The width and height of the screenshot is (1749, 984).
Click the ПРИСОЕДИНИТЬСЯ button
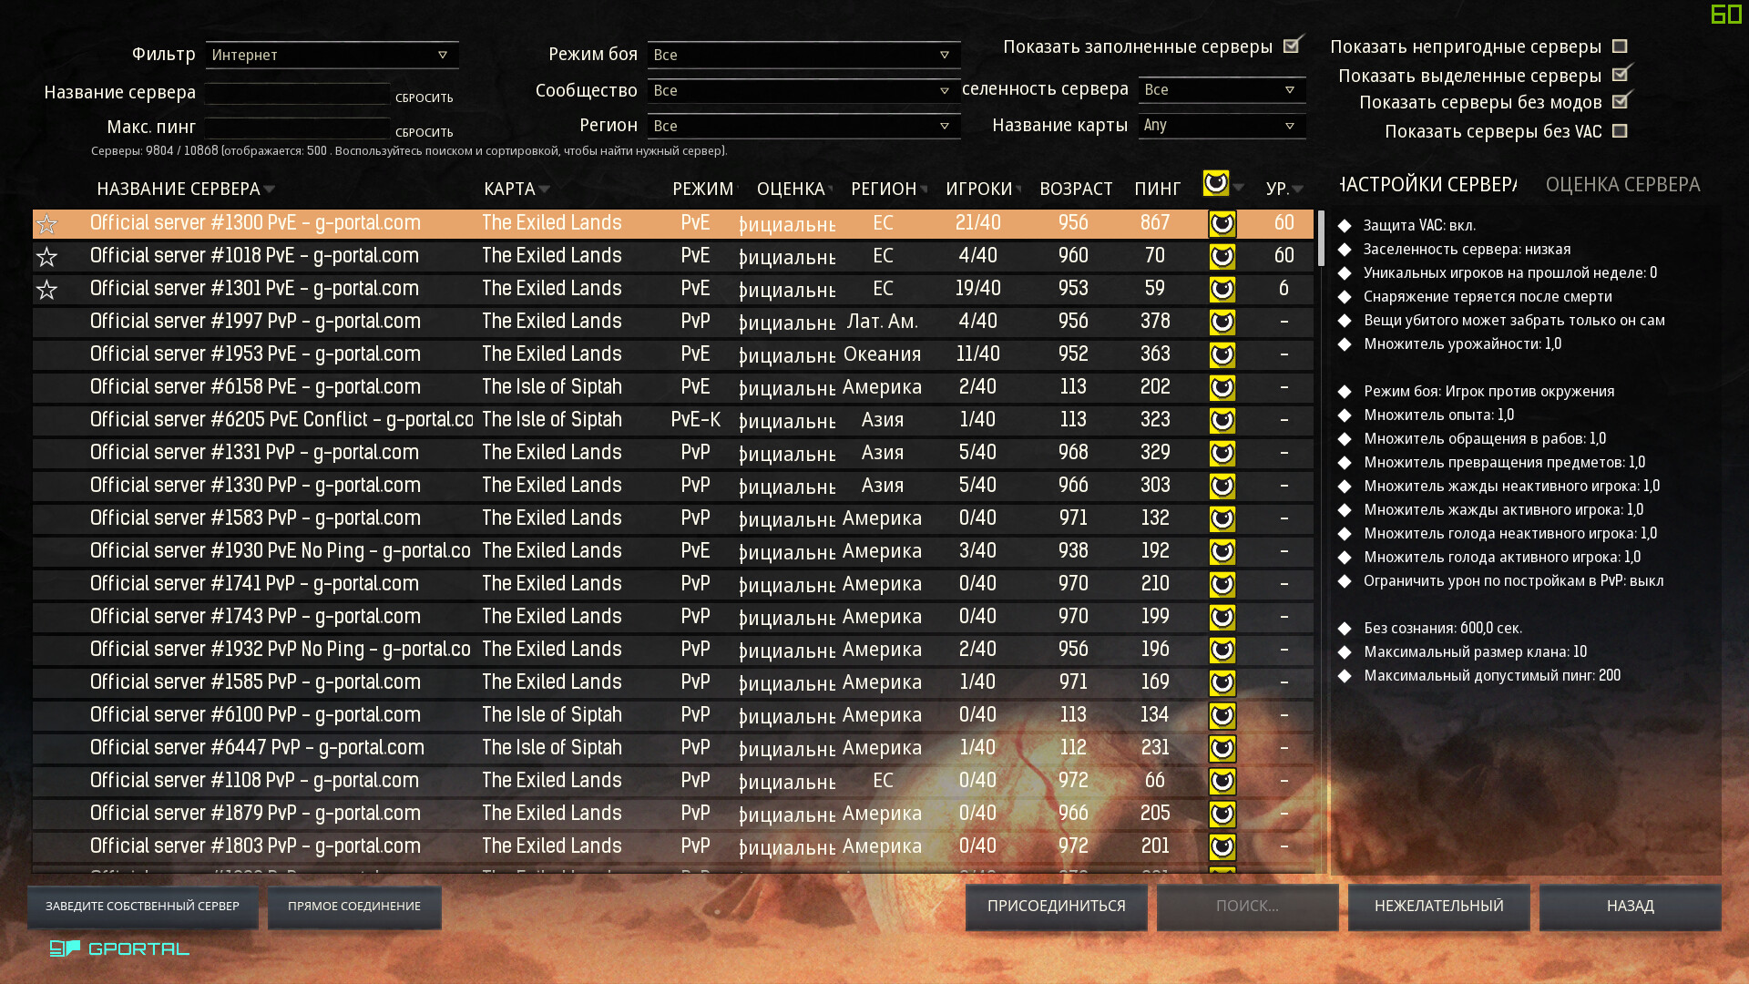(1057, 907)
